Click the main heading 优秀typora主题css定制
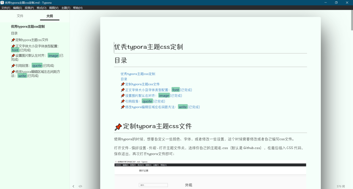 coord(149,47)
